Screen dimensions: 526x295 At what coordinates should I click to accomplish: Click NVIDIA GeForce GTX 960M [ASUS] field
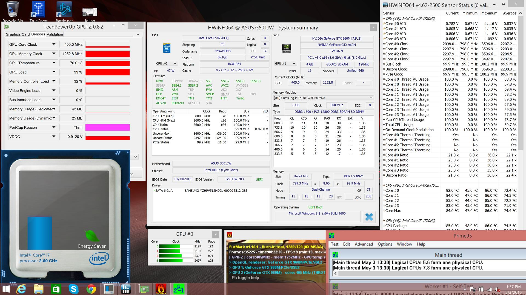click(337, 39)
